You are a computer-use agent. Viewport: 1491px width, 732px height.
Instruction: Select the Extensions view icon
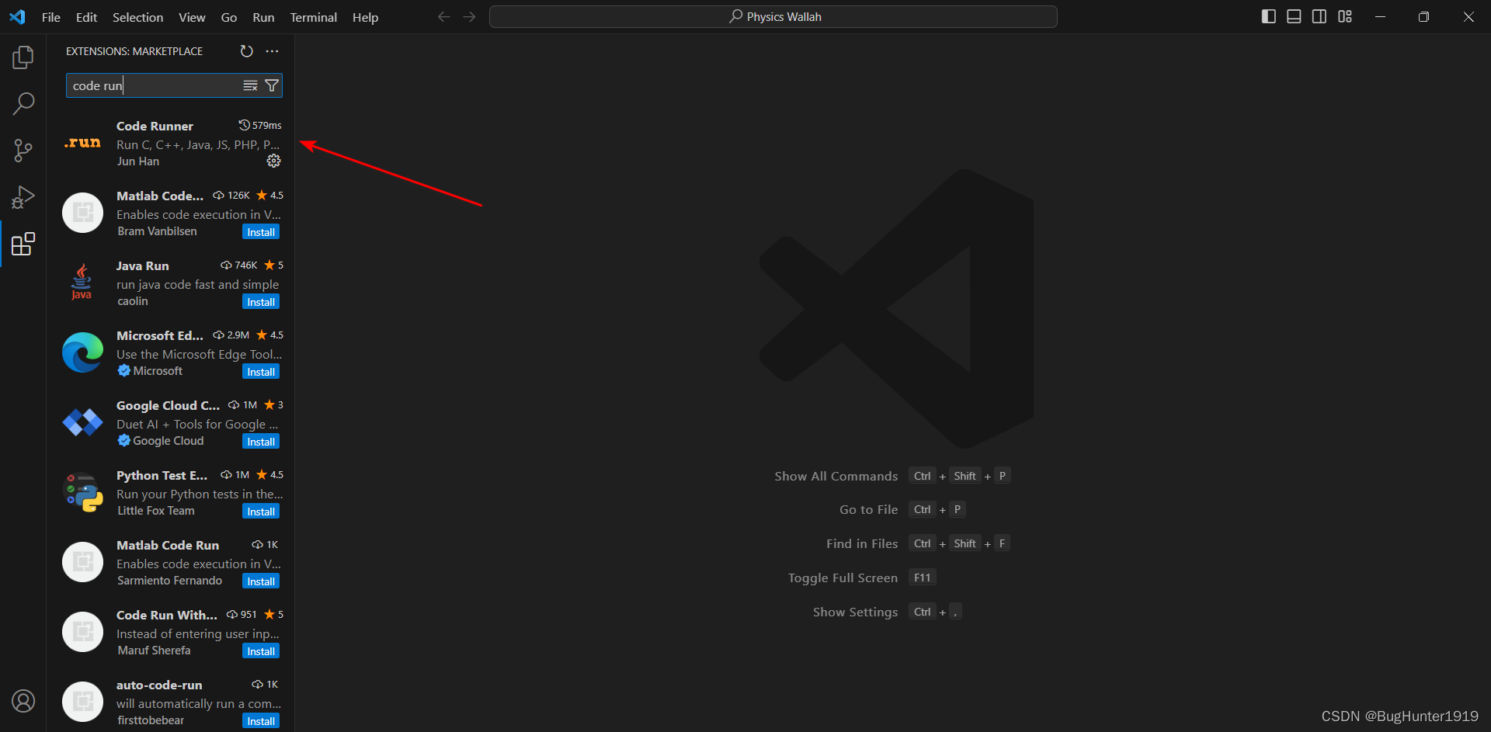pyautogui.click(x=23, y=244)
